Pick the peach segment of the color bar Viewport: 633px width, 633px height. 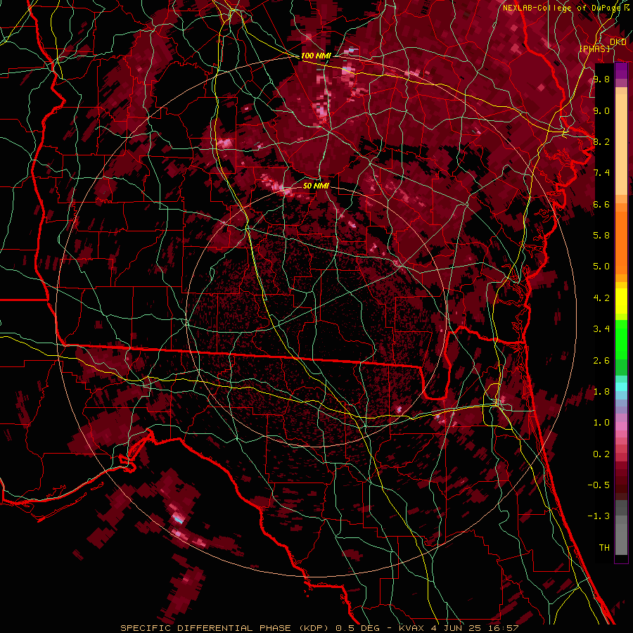point(621,144)
